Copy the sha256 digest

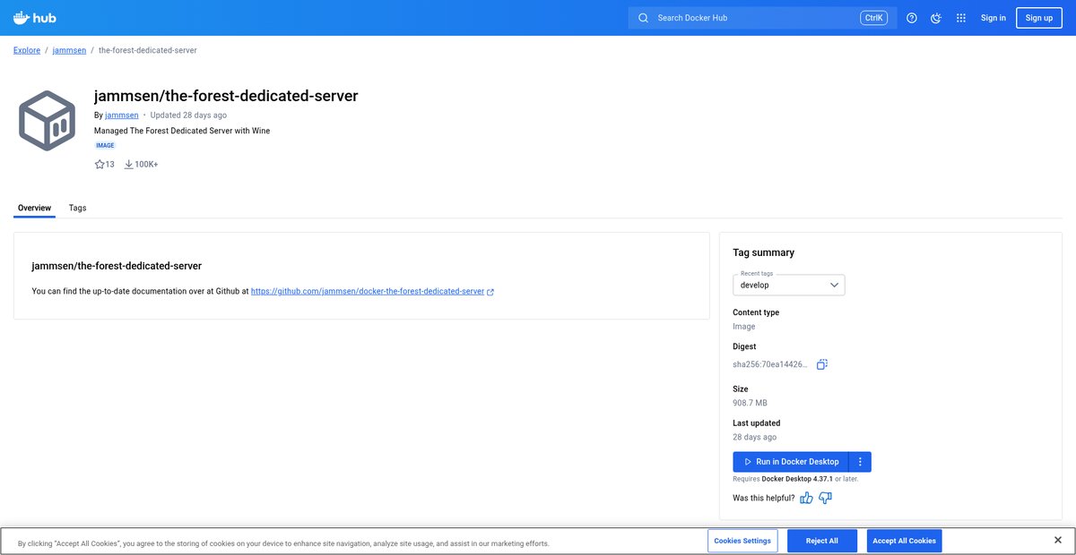821,364
